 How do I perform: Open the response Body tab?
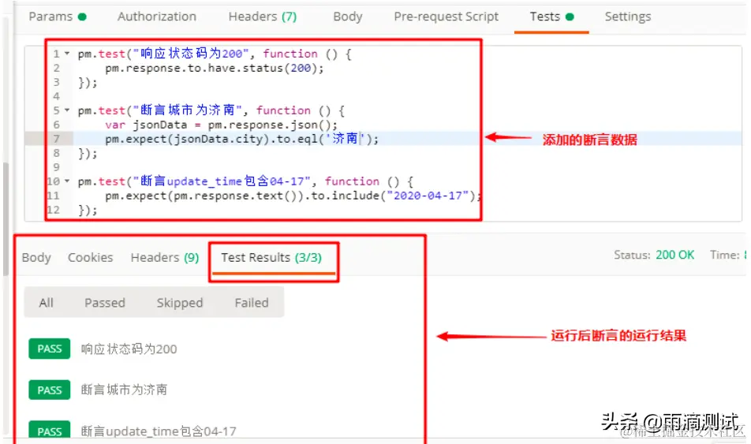[36, 258]
